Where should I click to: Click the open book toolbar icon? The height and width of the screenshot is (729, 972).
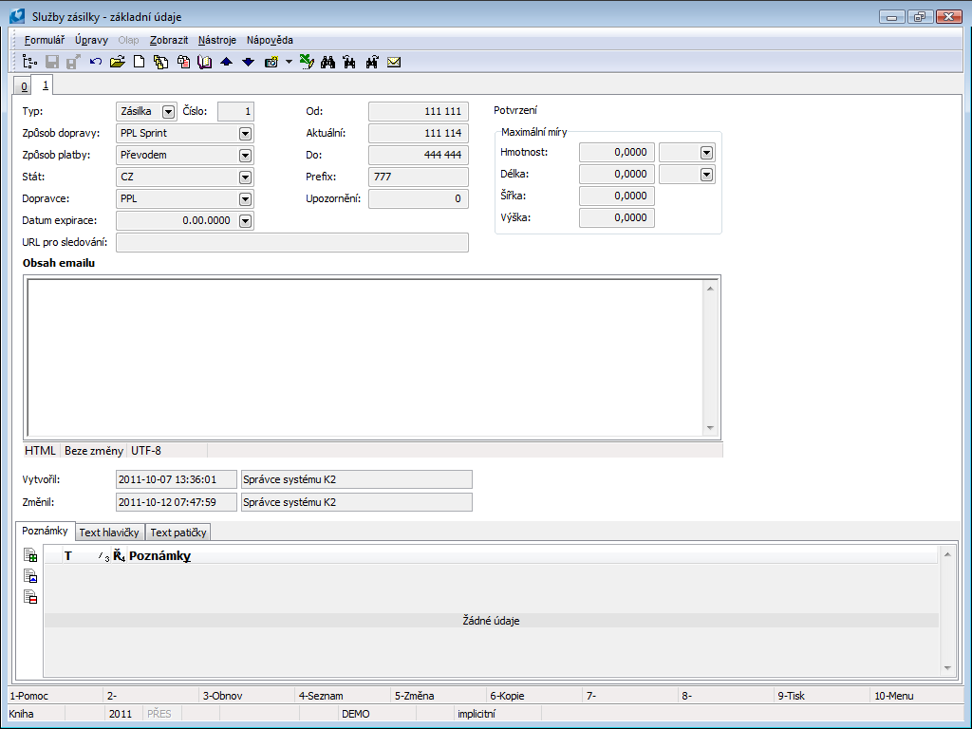point(204,63)
